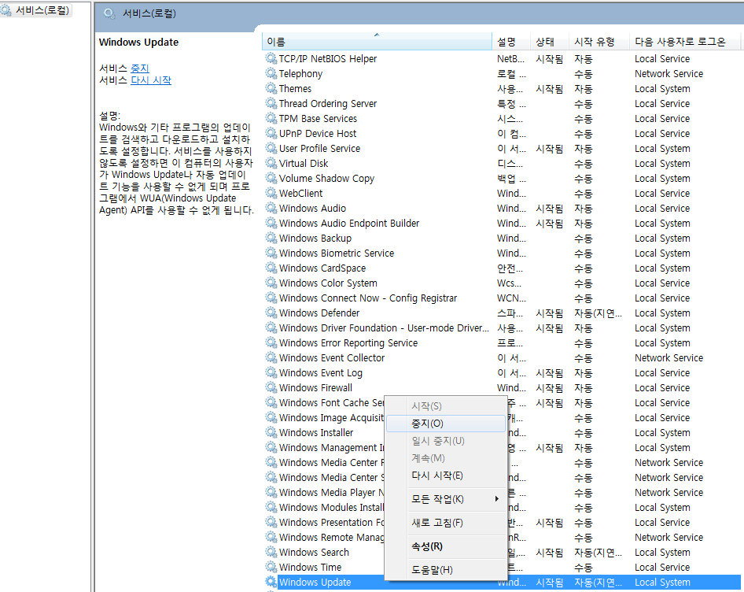This screenshot has width=744, height=592.
Task: Click the gear icon beside Virtual Disk
Action: coord(271,164)
